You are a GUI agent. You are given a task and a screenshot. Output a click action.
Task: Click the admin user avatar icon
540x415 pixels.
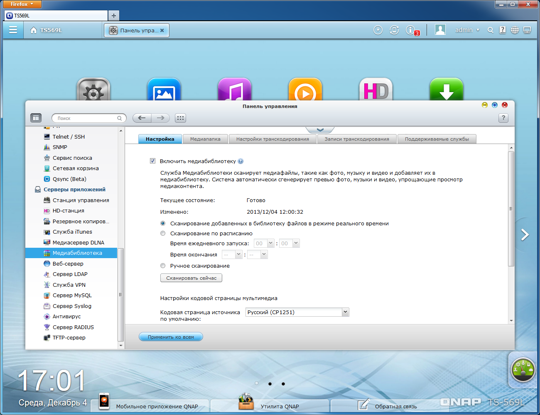[440, 30]
